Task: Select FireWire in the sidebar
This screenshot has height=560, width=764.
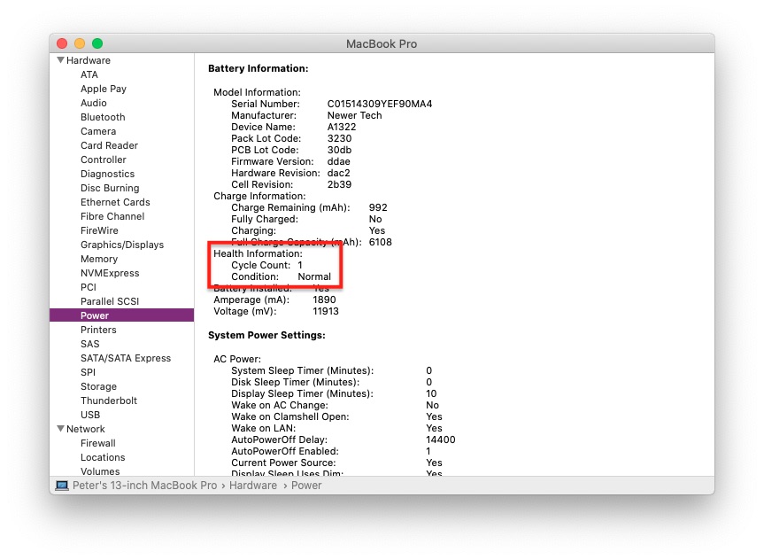Action: [x=99, y=230]
